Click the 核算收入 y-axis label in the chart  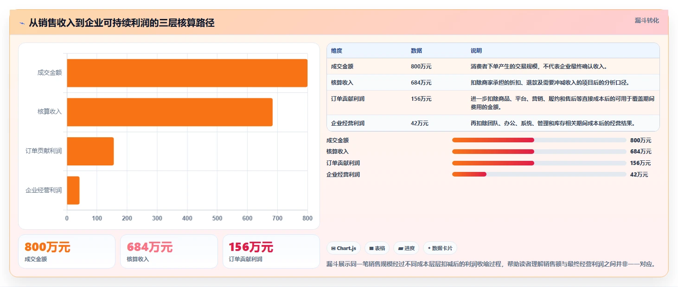click(x=50, y=112)
